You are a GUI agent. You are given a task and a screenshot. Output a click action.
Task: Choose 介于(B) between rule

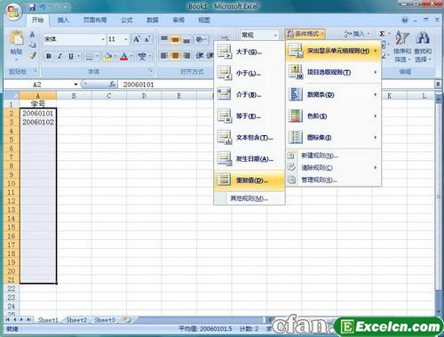click(x=250, y=94)
